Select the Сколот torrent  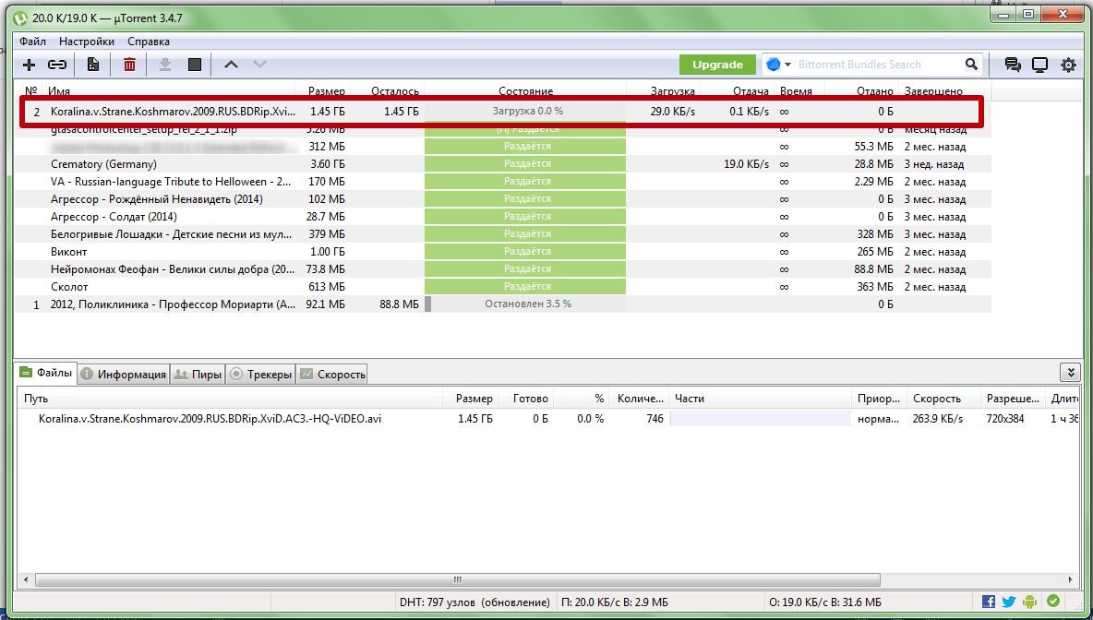click(x=502, y=286)
